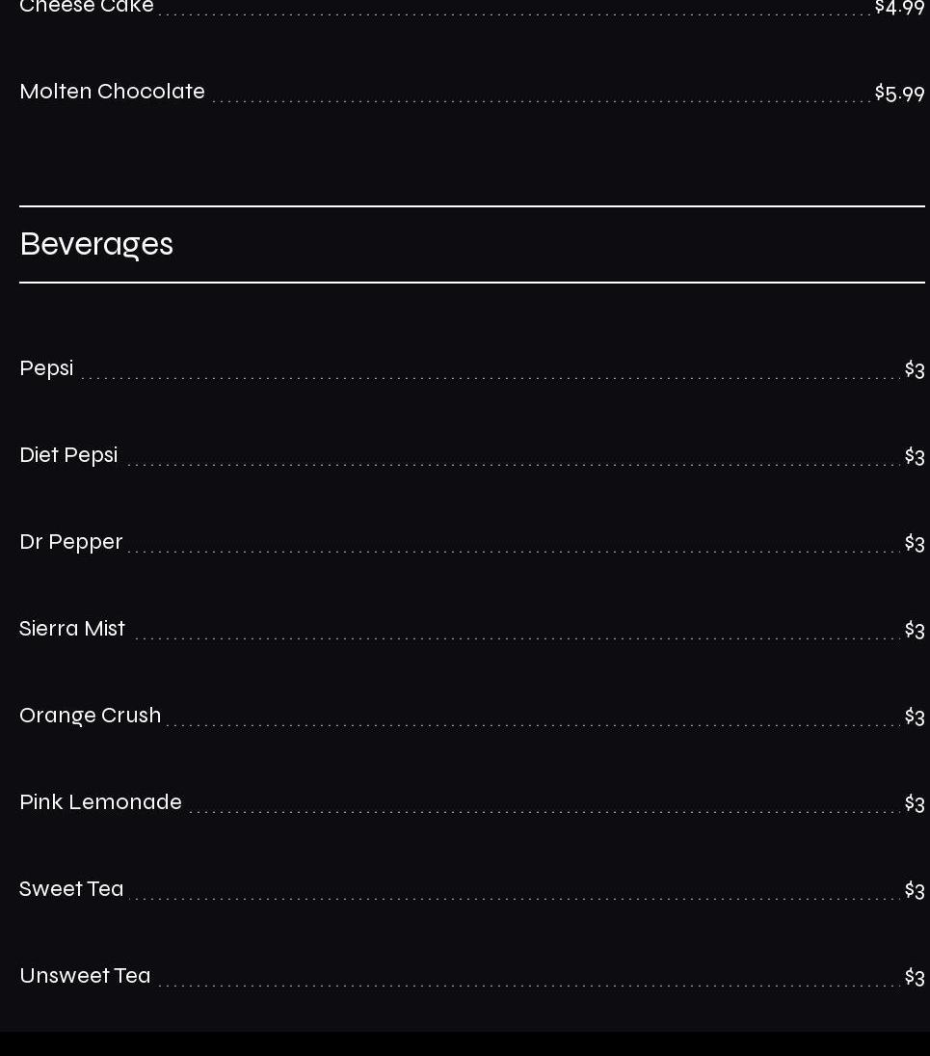
Task: Click the Pink Lemonade item name
Action: [x=100, y=802]
